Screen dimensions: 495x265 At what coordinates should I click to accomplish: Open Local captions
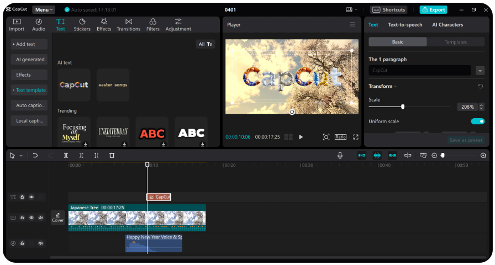pos(29,120)
